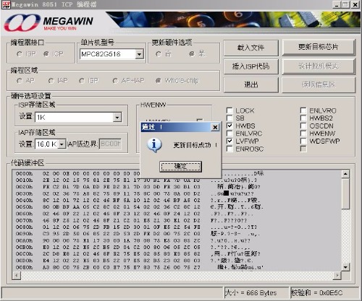Maximize the Megawin programmer window
362x301 pixels.
(345, 4)
